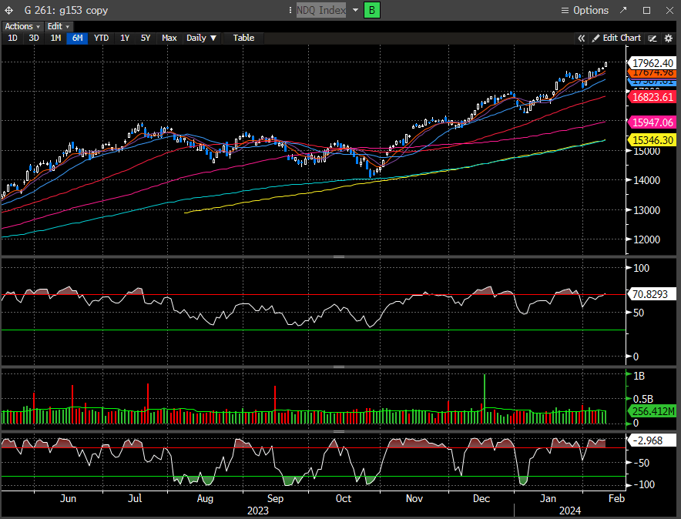Select the 5Y time range
Image resolution: width=681 pixels, height=519 pixels.
click(146, 39)
